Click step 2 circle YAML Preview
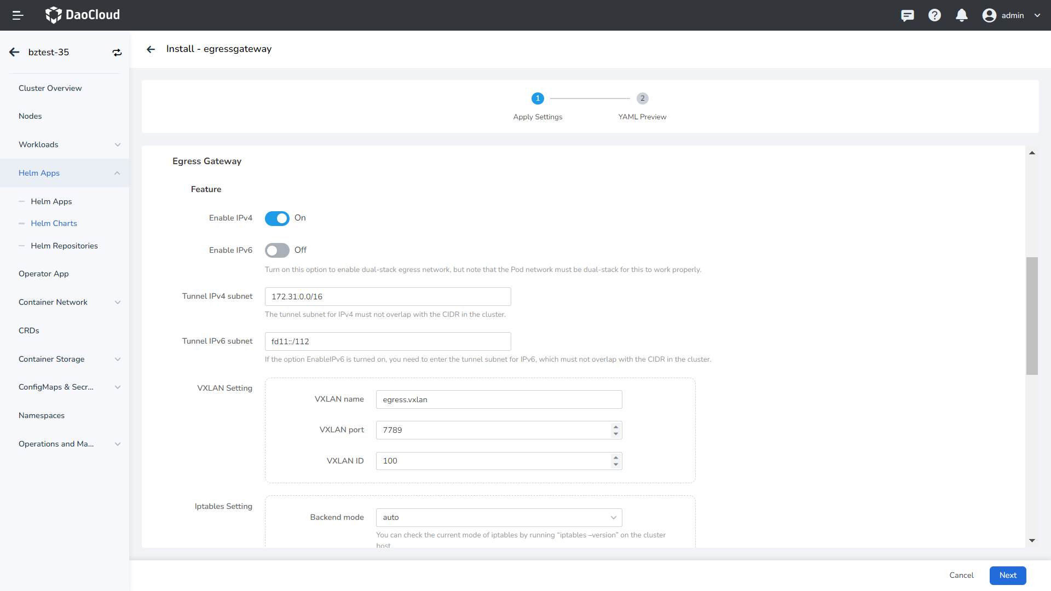1051x591 pixels. tap(642, 99)
